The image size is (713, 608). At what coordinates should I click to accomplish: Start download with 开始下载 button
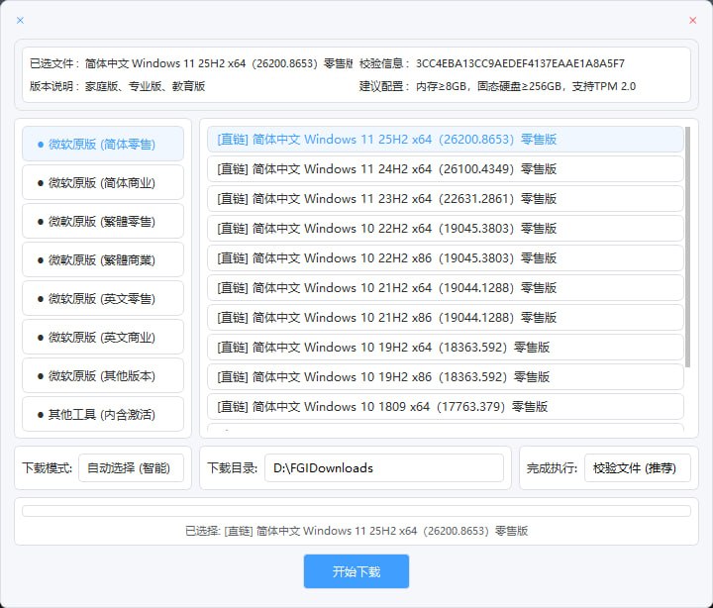(356, 571)
